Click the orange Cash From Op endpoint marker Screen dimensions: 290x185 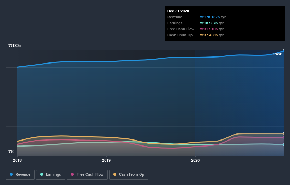(284, 133)
